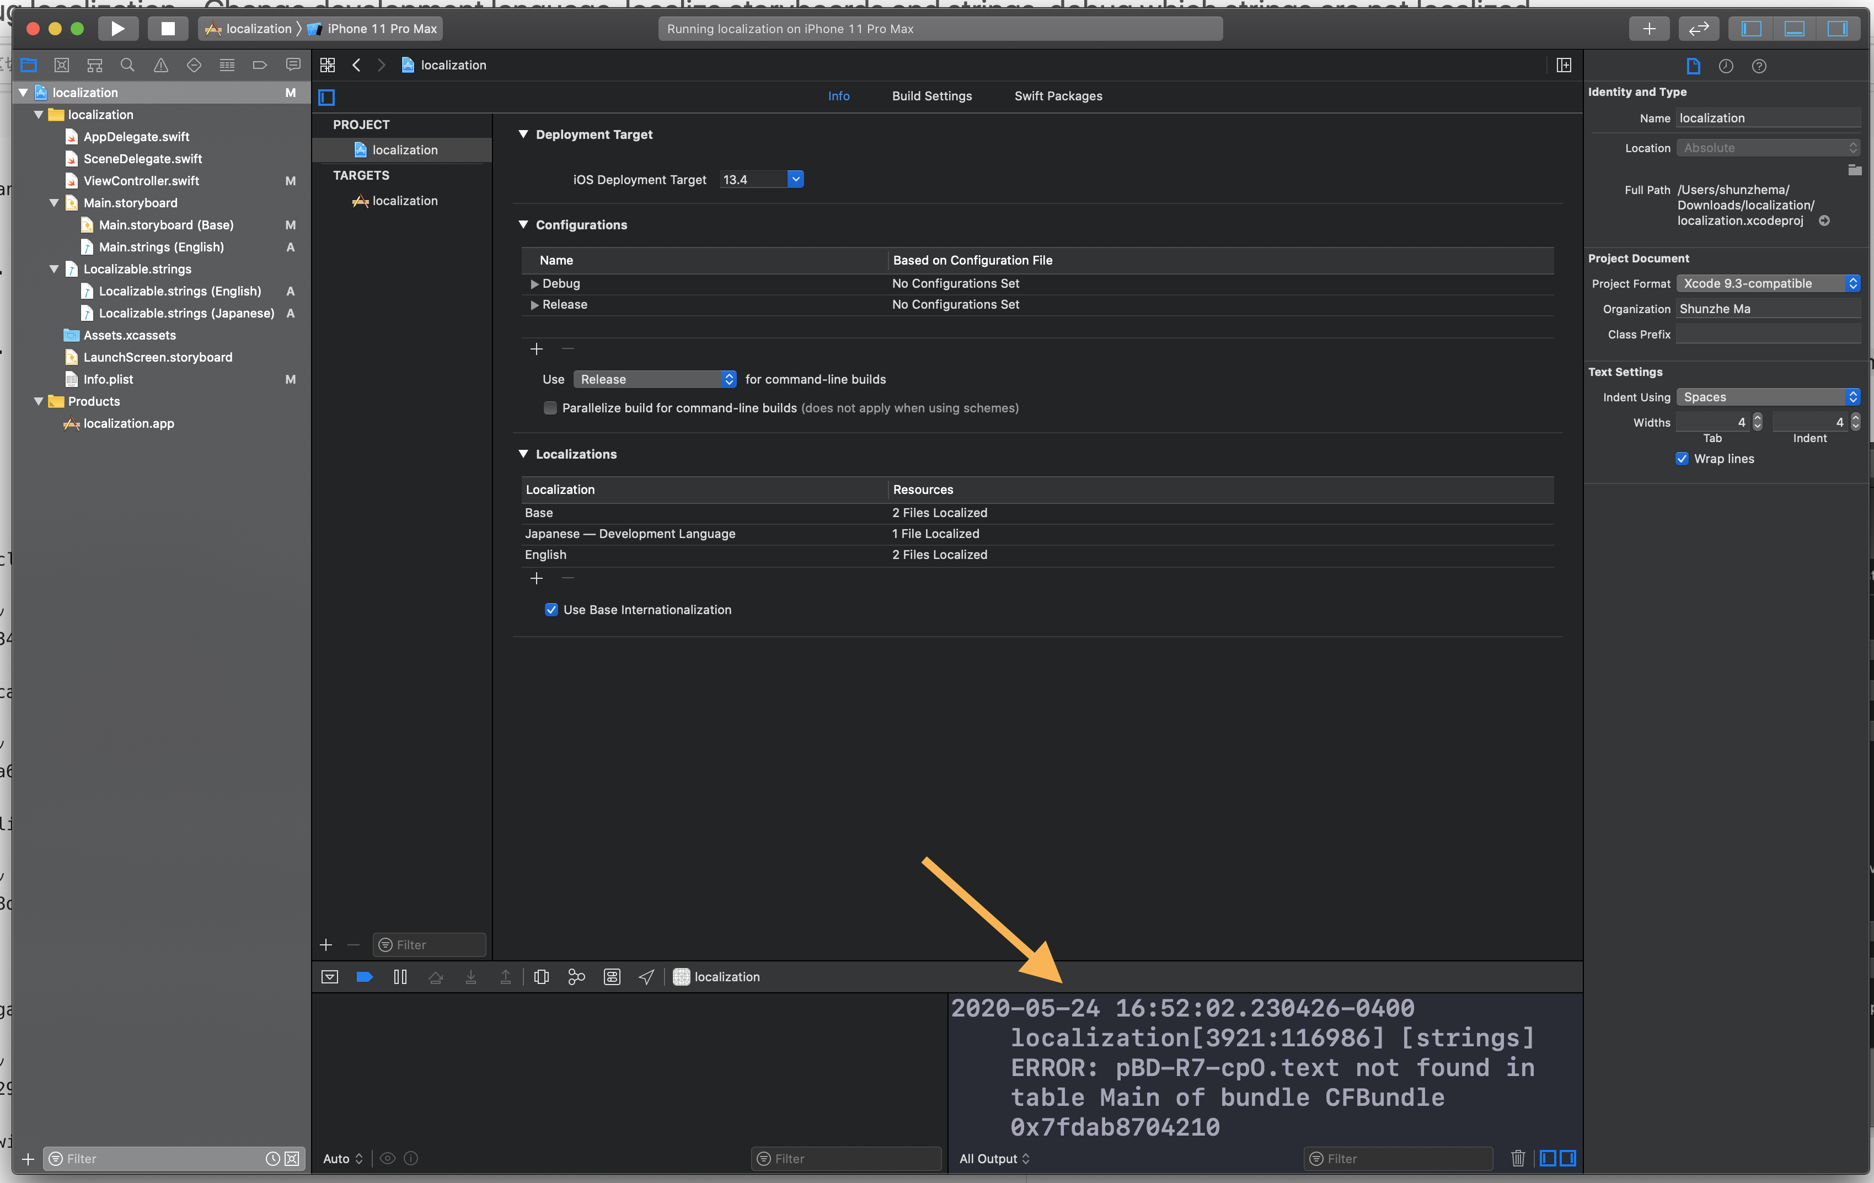Select the Info tab
The height and width of the screenshot is (1183, 1874).
pyautogui.click(x=838, y=96)
